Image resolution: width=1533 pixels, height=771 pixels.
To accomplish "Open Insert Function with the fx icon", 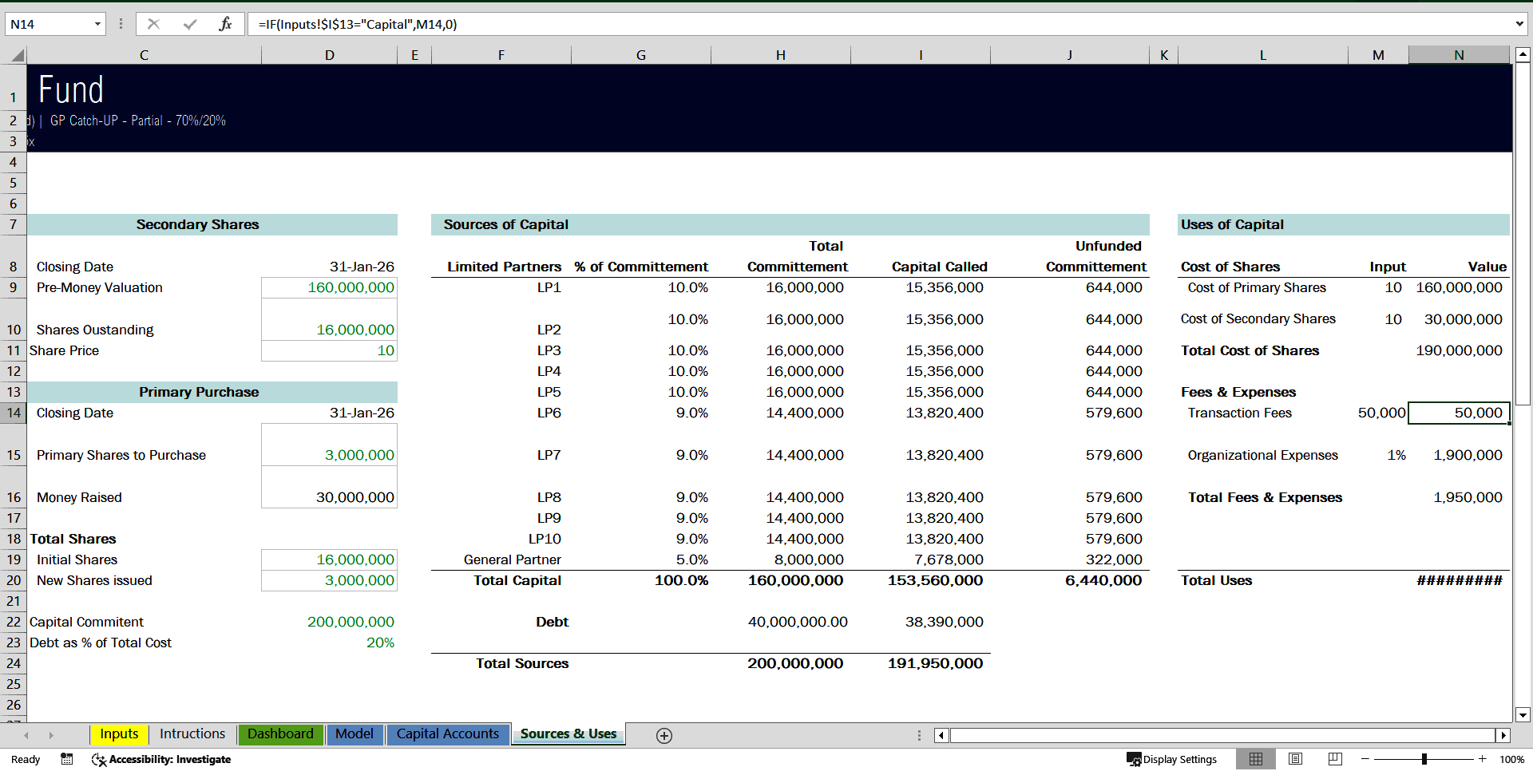I will [225, 24].
